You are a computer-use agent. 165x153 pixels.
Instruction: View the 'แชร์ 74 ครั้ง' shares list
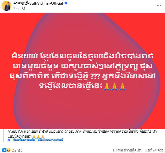click(154, 150)
